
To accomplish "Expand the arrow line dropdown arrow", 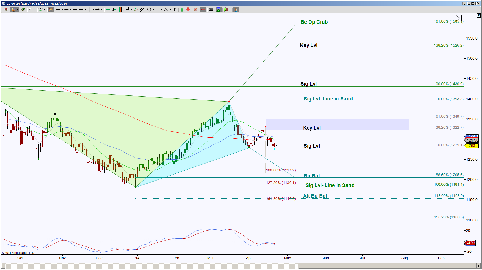I will (102, 9).
